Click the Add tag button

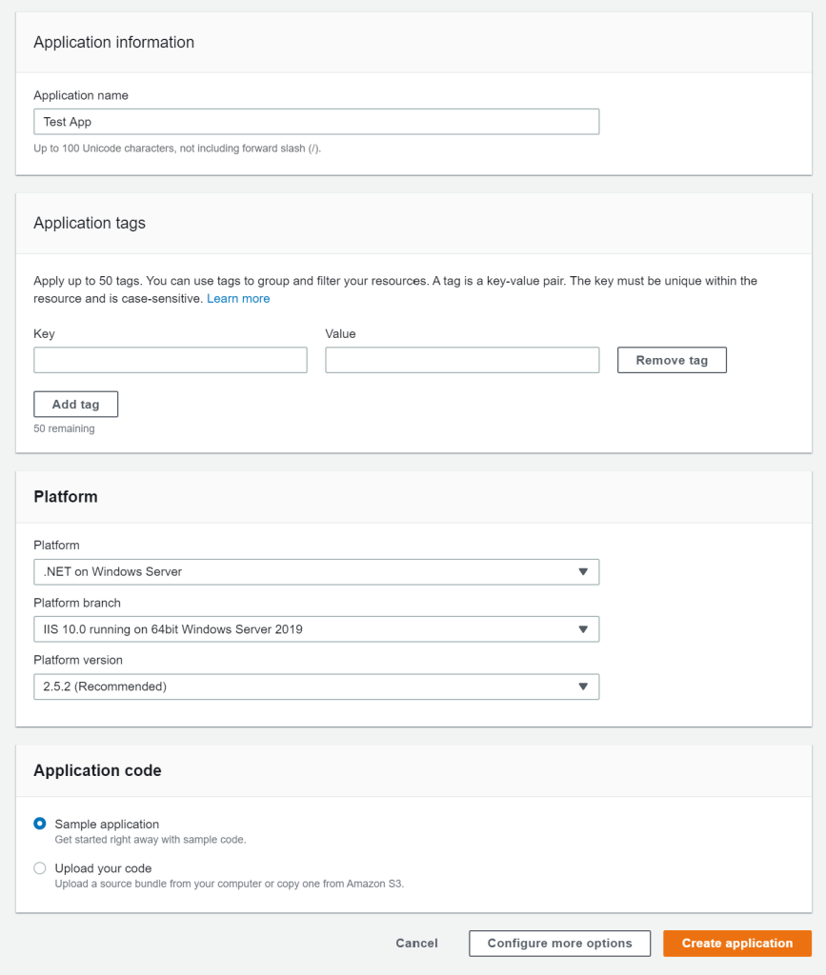(75, 404)
